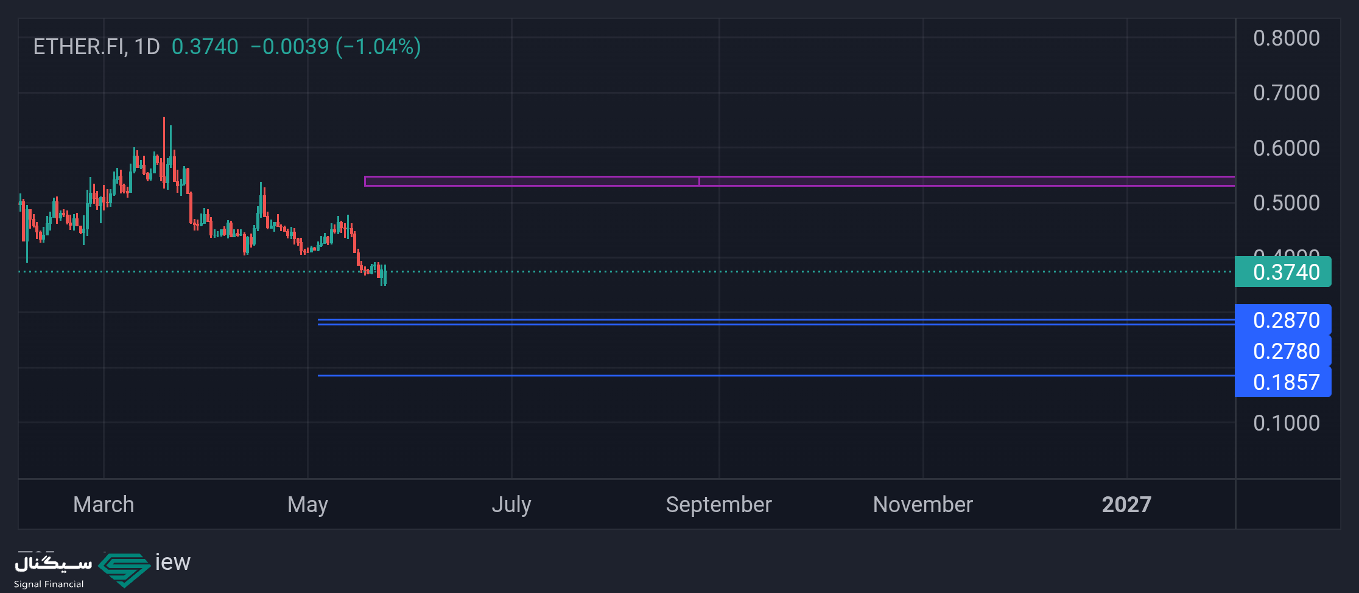Click the 0.5000 price scale label

pyautogui.click(x=1286, y=203)
